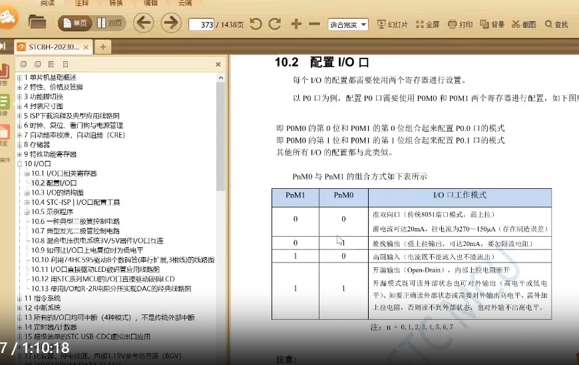Select outline item 10.2 配置I/O口
The width and height of the screenshot is (579, 365).
pyautogui.click(x=54, y=183)
